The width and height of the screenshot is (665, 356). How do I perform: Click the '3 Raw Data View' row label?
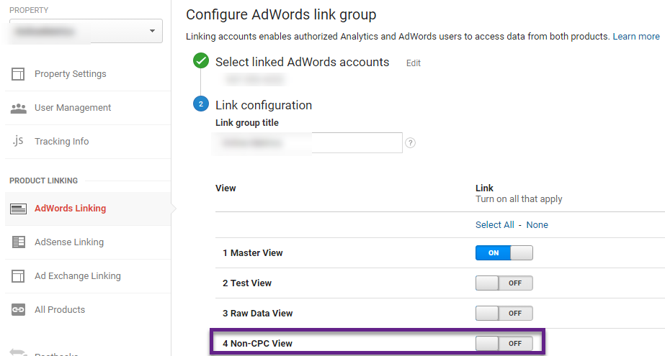pyautogui.click(x=257, y=314)
